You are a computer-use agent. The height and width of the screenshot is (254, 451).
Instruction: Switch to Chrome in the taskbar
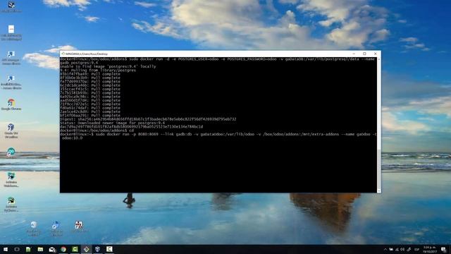[63, 249]
